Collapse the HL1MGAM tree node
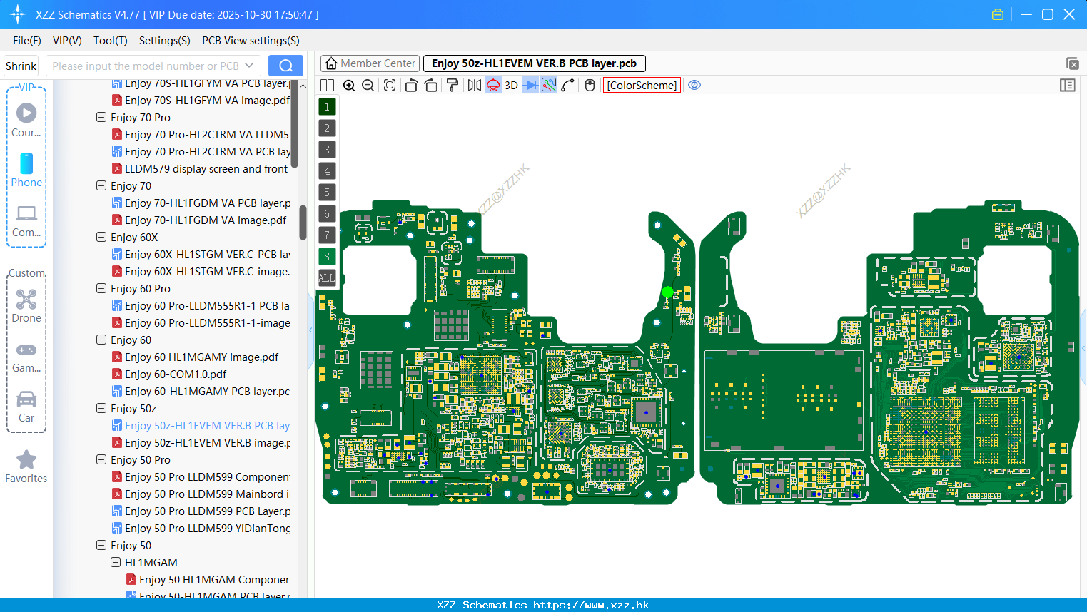Viewport: 1087px width, 612px height. (x=116, y=562)
